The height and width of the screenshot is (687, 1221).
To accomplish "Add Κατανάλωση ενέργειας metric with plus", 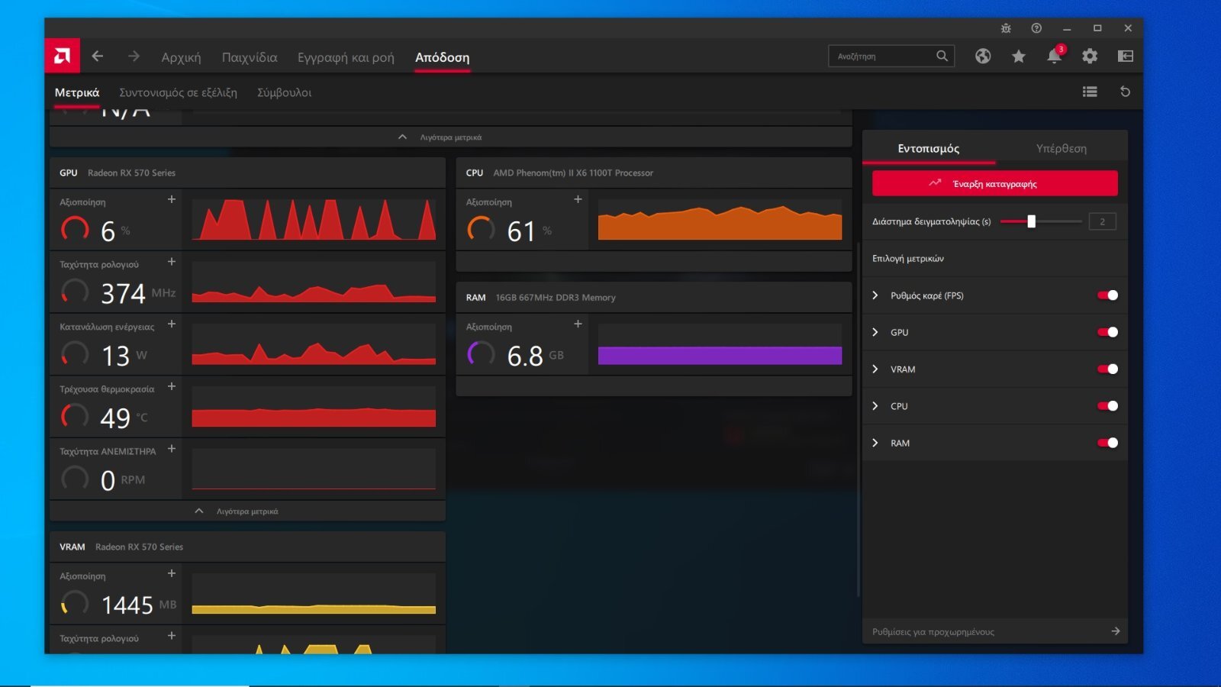I will (x=172, y=324).
